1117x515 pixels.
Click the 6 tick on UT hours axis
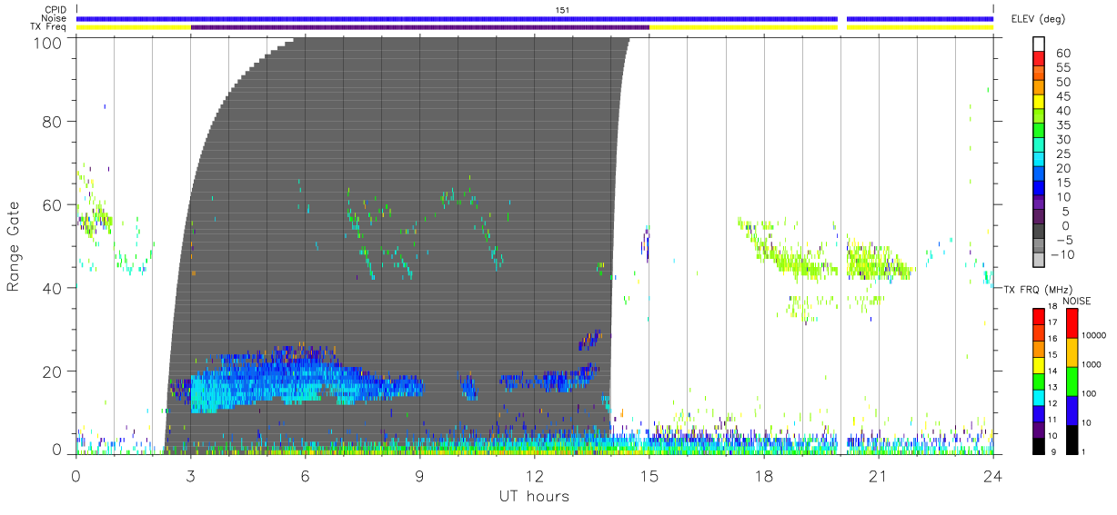[306, 474]
